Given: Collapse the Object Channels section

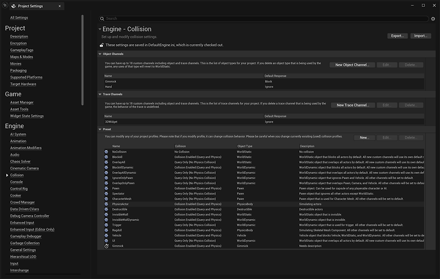Looking at the screenshot, I should tap(100, 54).
